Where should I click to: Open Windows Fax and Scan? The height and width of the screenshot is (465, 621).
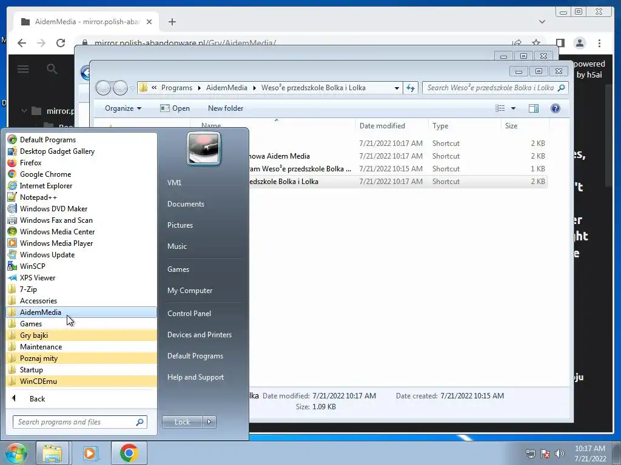coord(81,220)
